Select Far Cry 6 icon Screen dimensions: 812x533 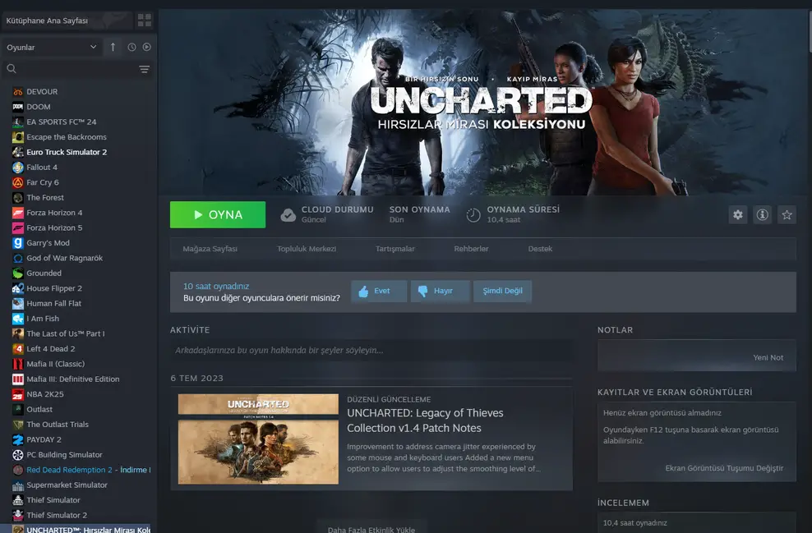(x=18, y=182)
